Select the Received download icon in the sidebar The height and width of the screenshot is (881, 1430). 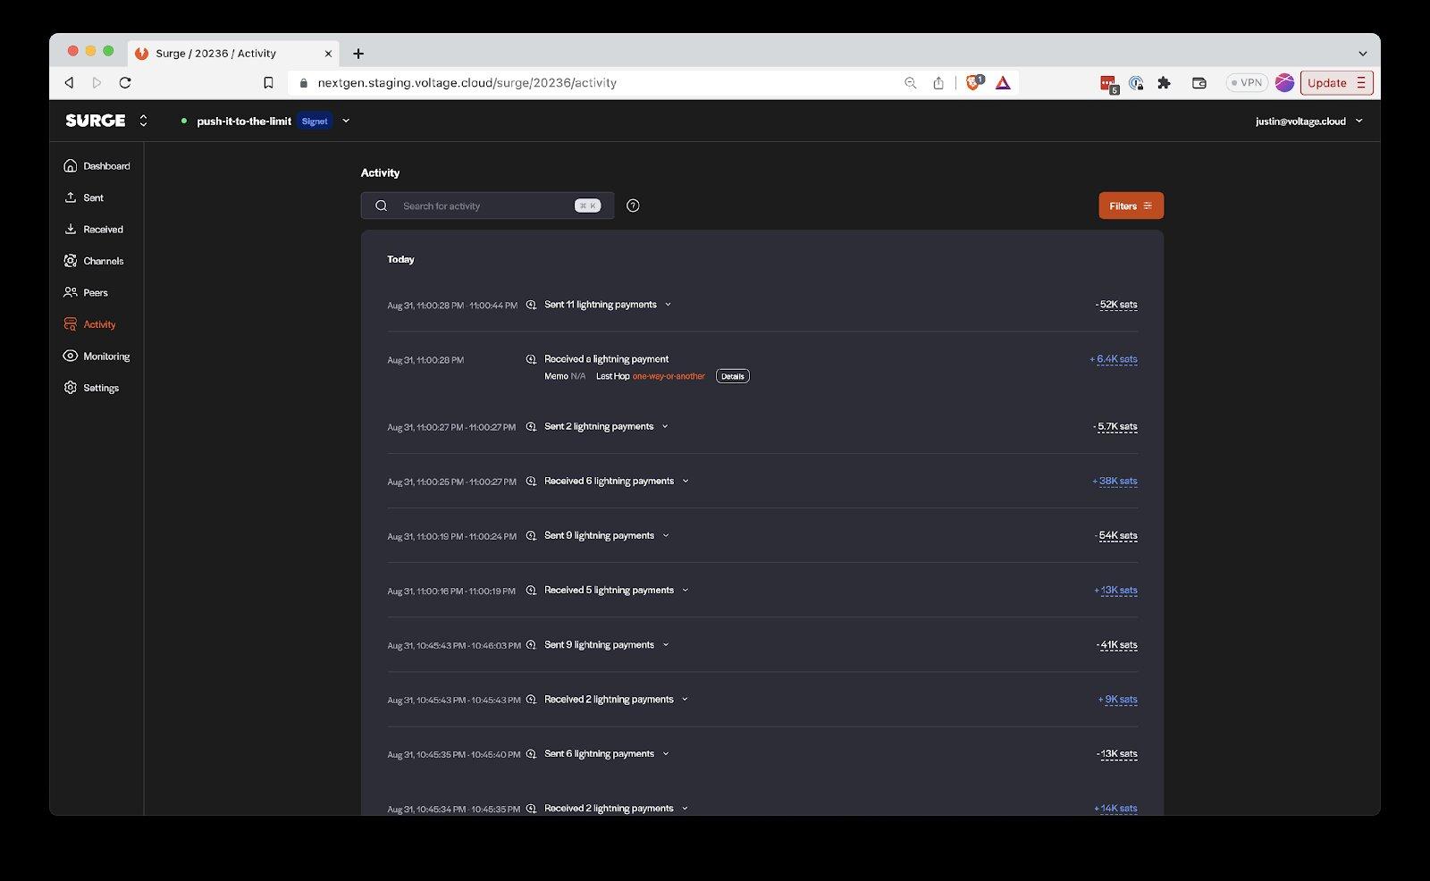coord(70,229)
